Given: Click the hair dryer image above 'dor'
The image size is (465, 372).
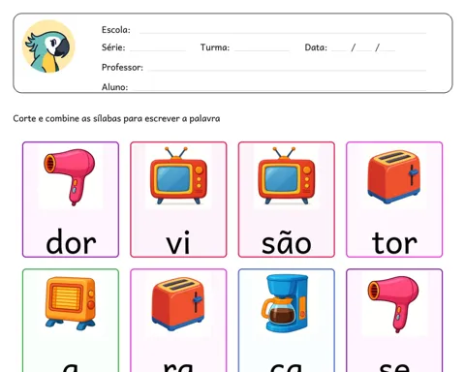Looking at the screenshot, I should click(x=71, y=176).
